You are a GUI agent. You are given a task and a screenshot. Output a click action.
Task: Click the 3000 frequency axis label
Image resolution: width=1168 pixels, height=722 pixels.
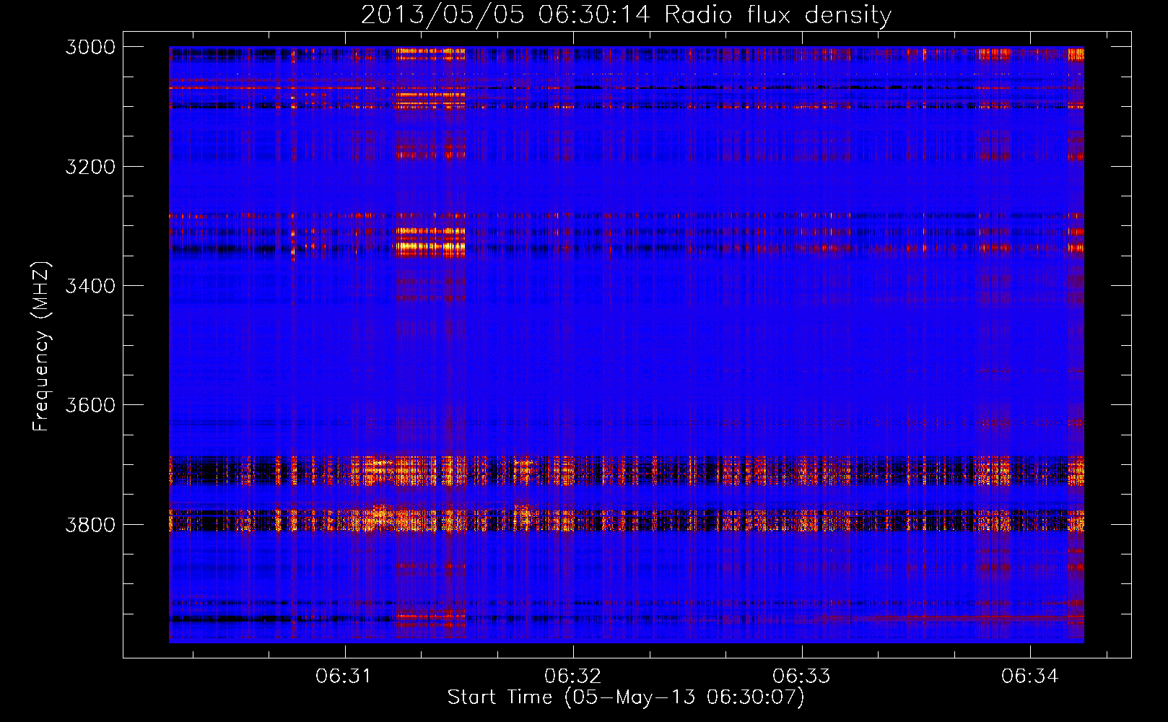pos(90,47)
